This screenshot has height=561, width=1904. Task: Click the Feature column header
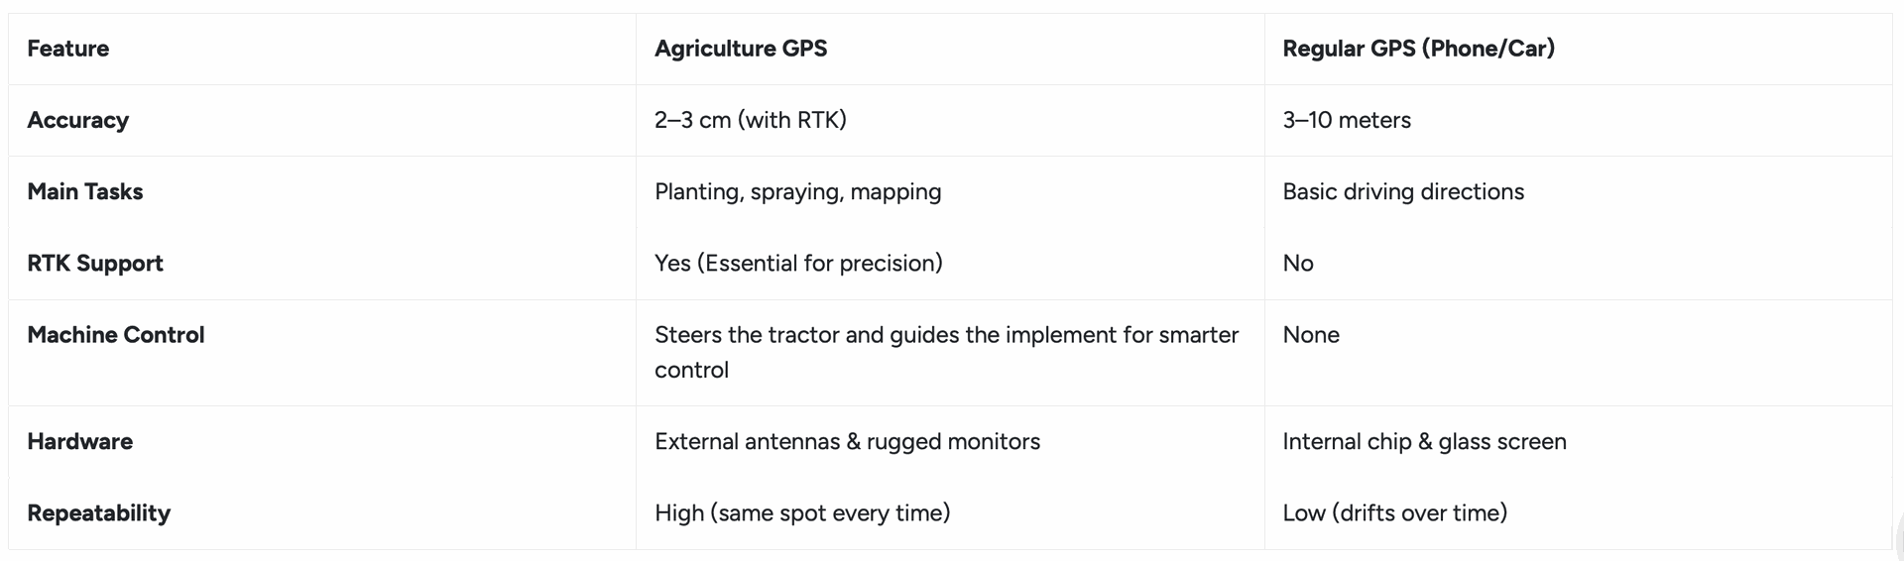(x=68, y=49)
